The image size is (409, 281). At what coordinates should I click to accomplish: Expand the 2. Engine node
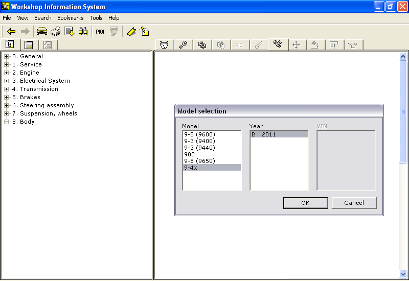point(6,73)
